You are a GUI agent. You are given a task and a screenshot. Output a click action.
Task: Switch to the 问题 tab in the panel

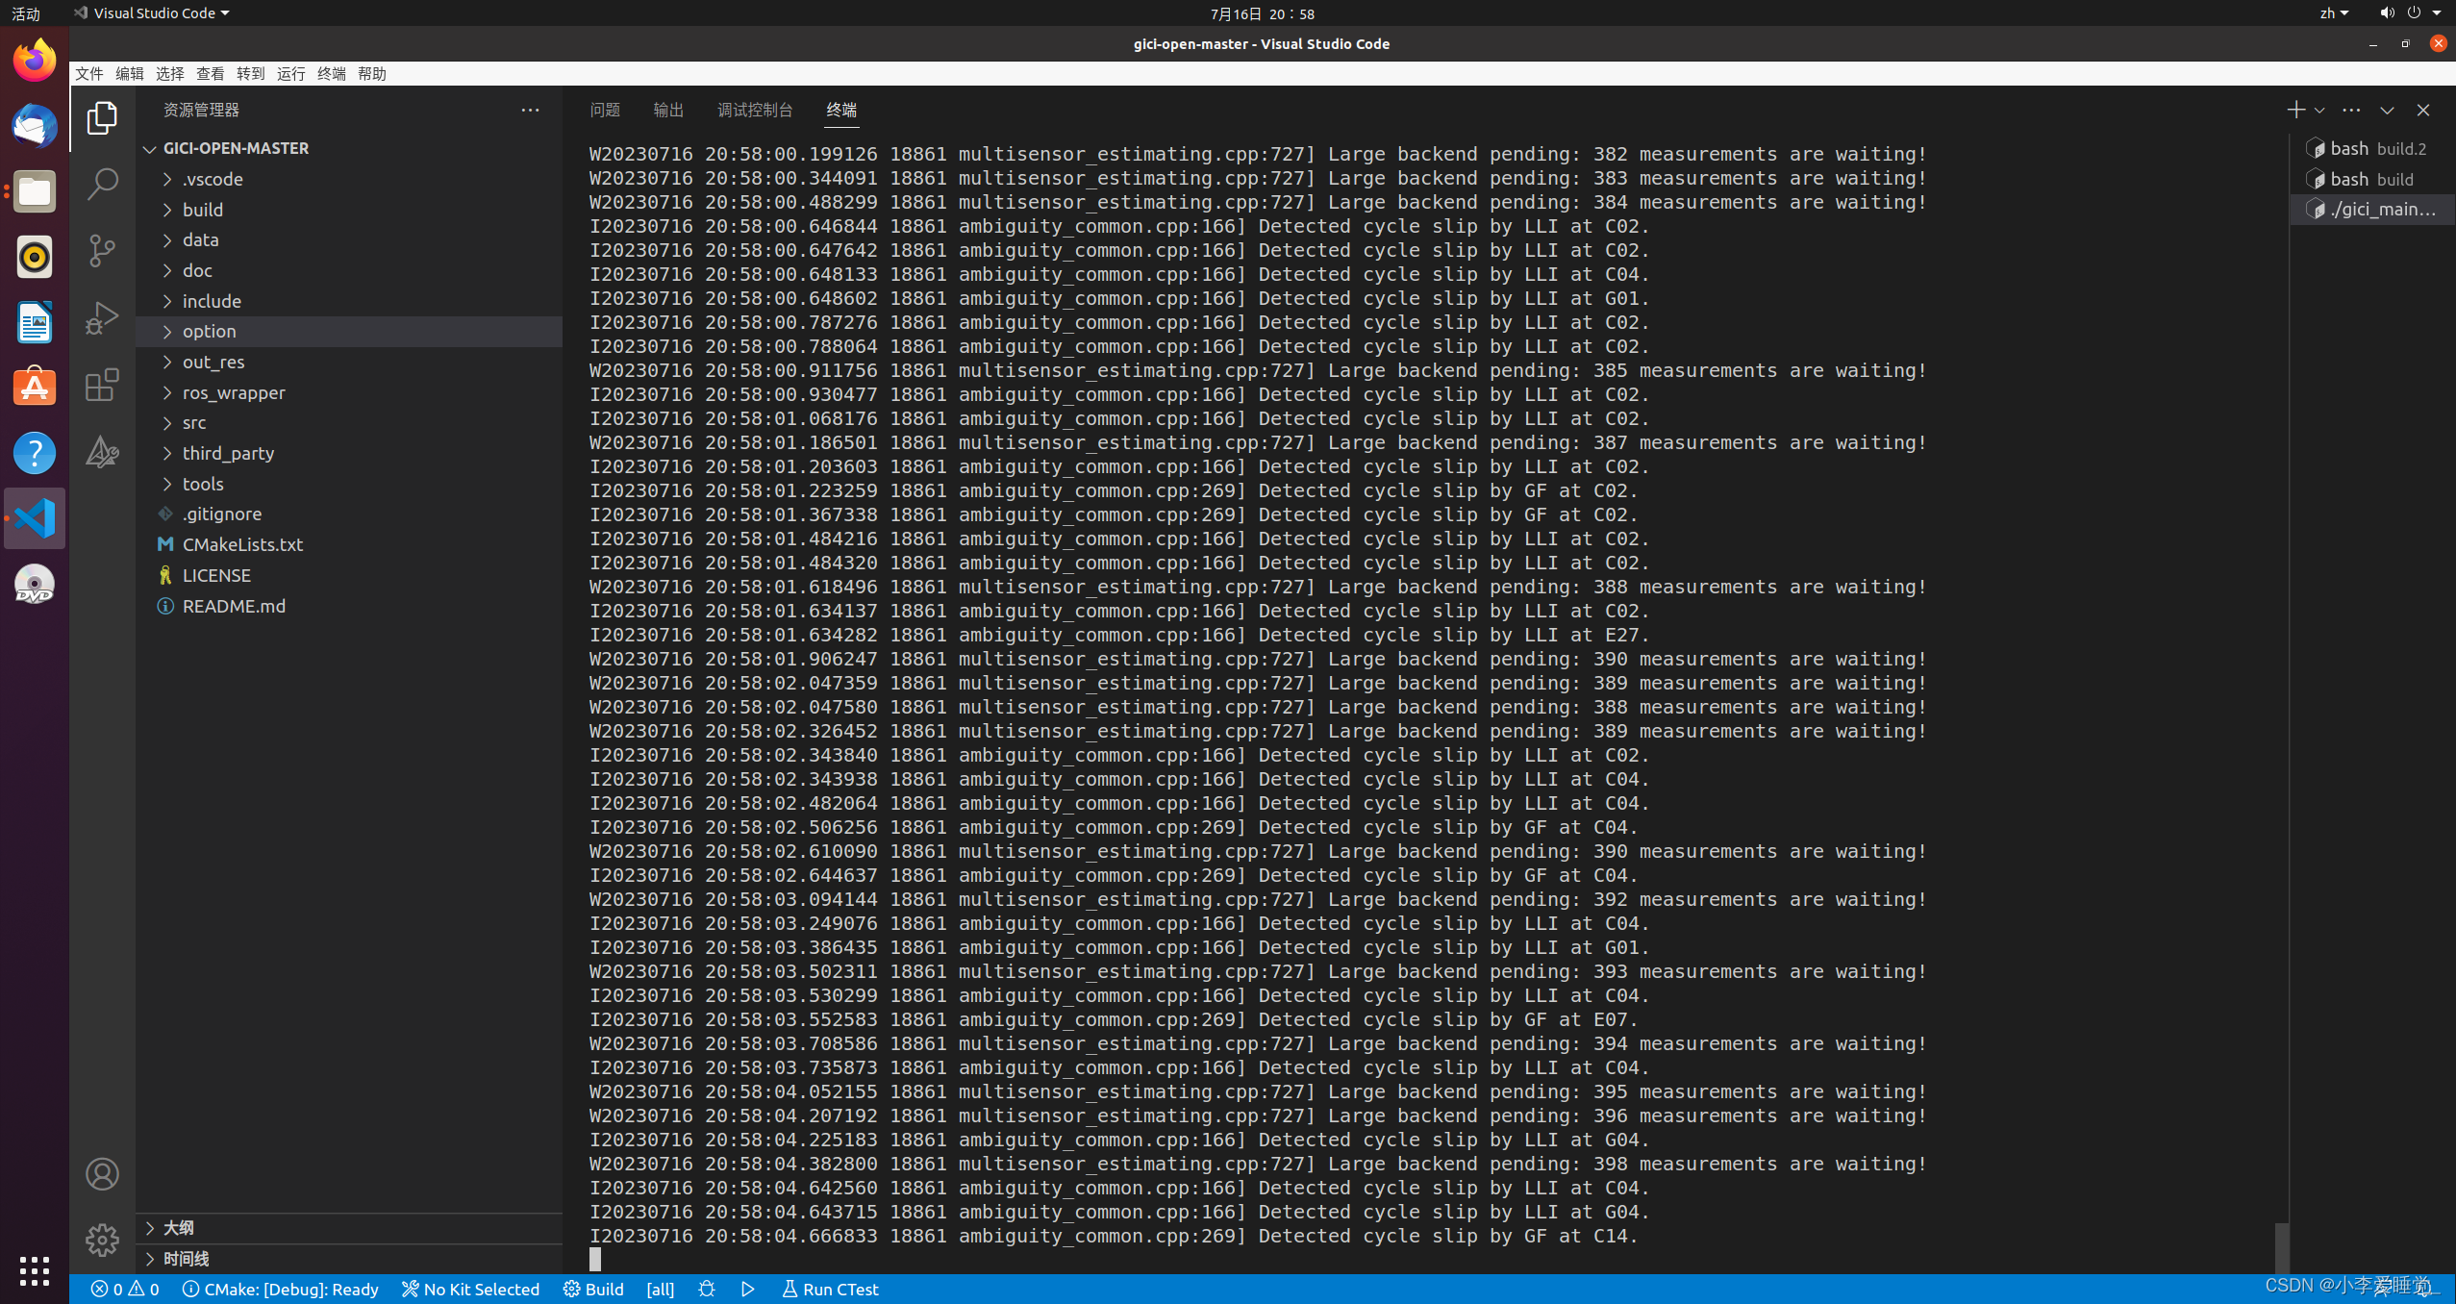click(x=605, y=110)
